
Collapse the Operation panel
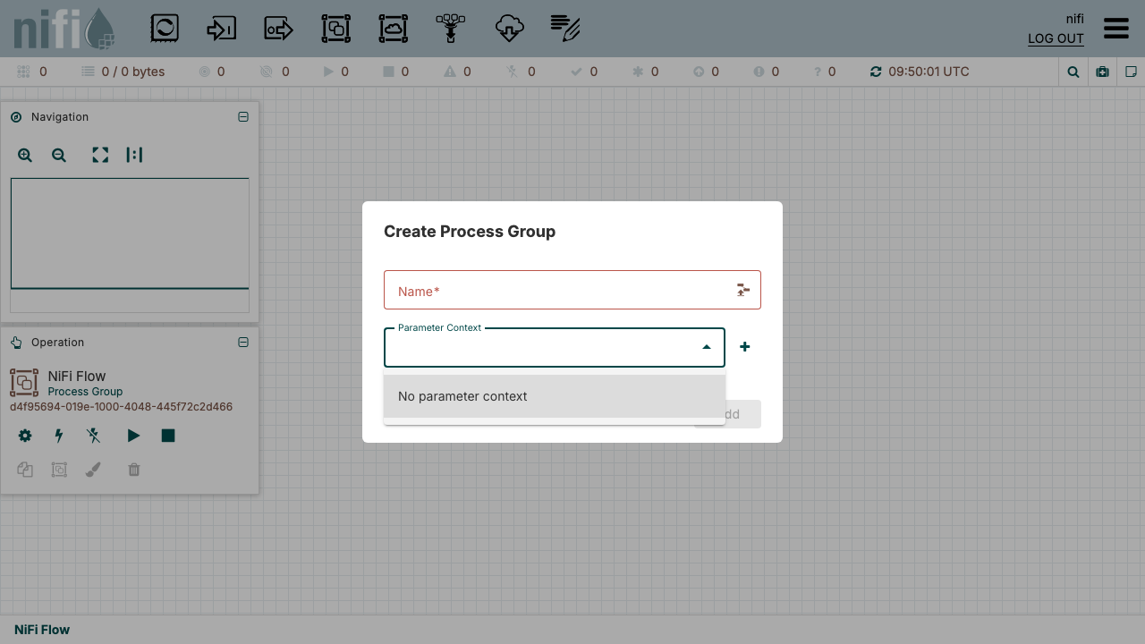click(x=243, y=343)
